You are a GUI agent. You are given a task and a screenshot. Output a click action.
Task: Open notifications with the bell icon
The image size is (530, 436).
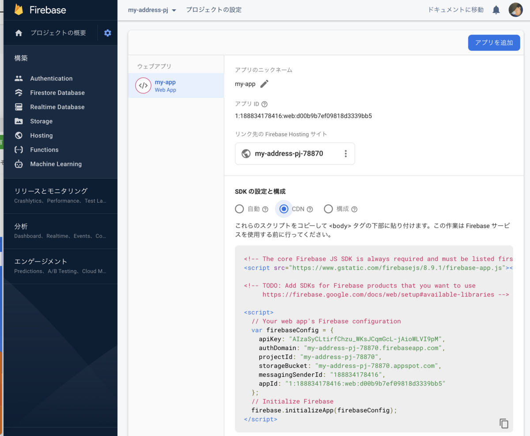click(x=496, y=9)
